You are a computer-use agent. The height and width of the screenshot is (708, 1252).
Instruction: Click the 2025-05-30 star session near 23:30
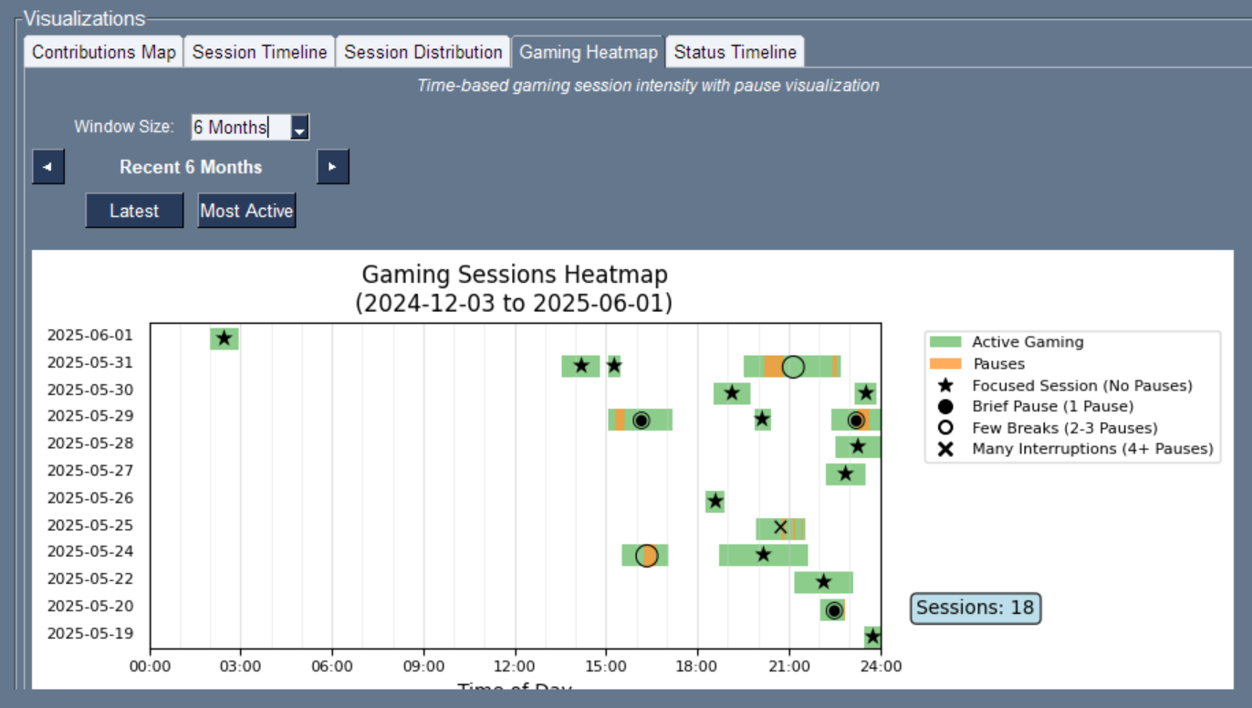[x=866, y=393]
